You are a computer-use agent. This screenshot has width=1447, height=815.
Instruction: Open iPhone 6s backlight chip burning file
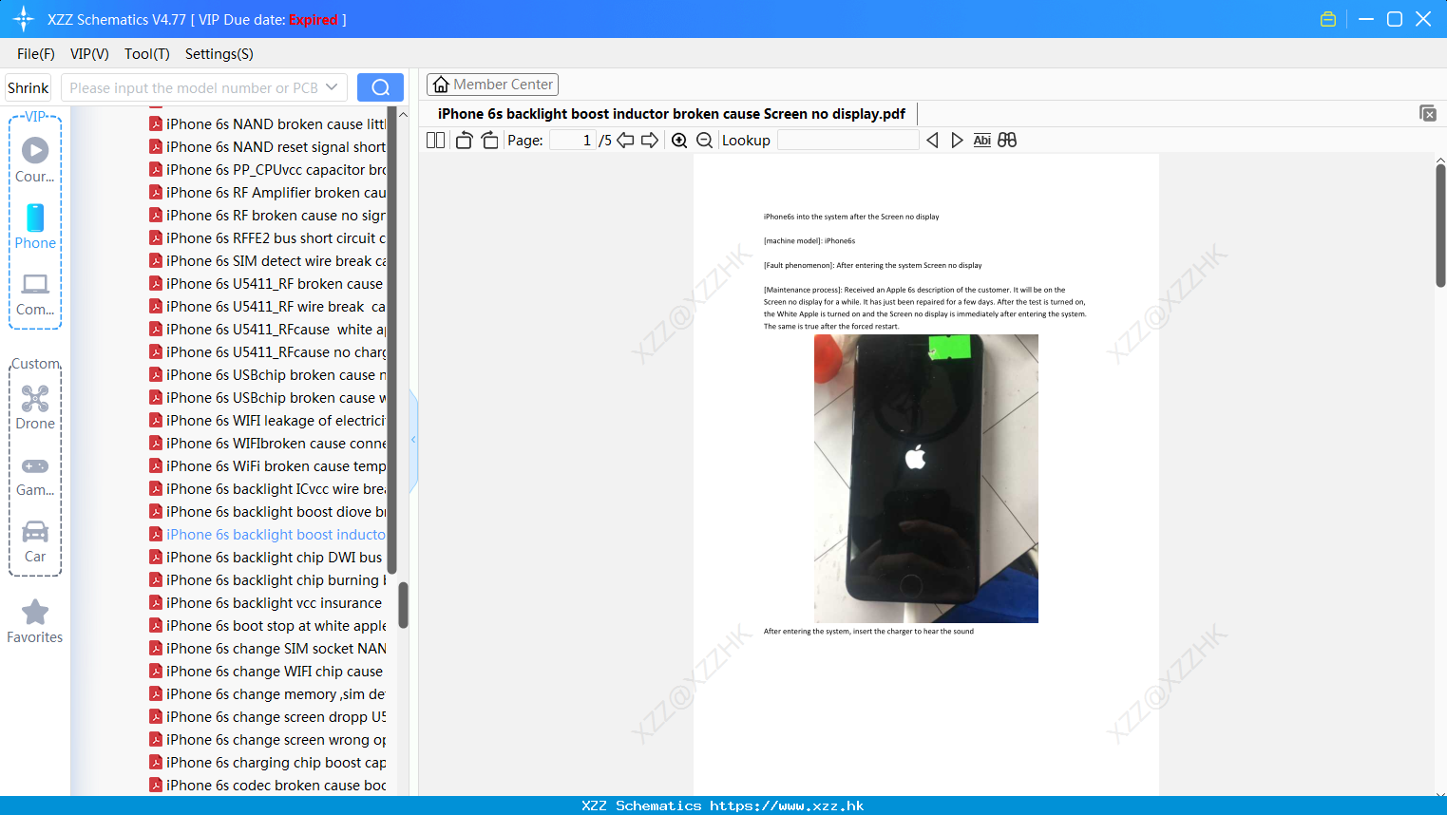click(268, 580)
